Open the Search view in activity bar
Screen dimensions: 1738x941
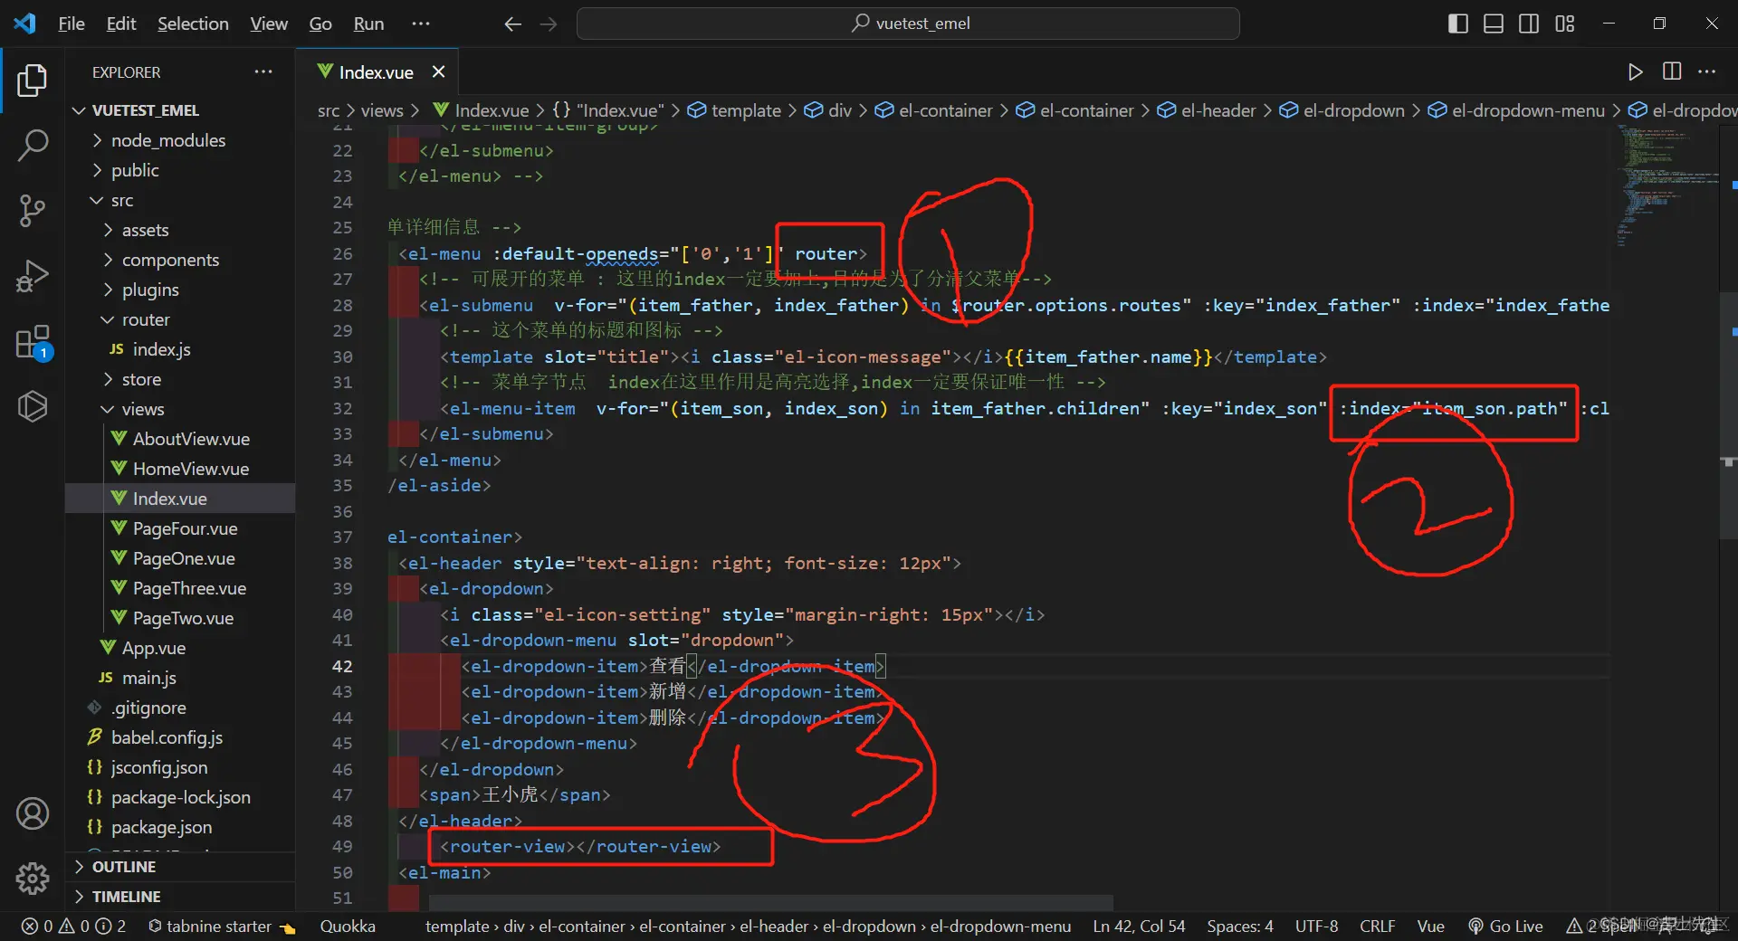pyautogui.click(x=33, y=145)
